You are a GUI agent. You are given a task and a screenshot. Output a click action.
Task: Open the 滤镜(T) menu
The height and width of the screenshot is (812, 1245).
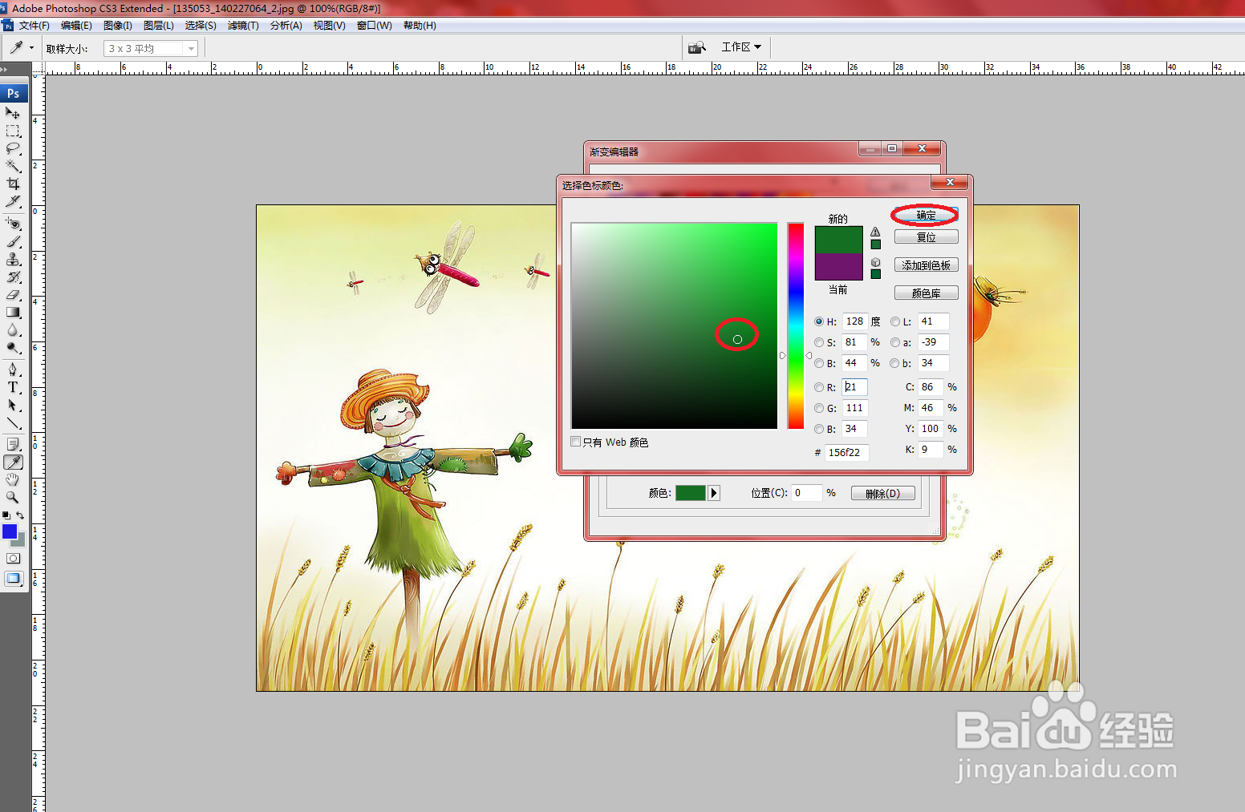[x=243, y=26]
